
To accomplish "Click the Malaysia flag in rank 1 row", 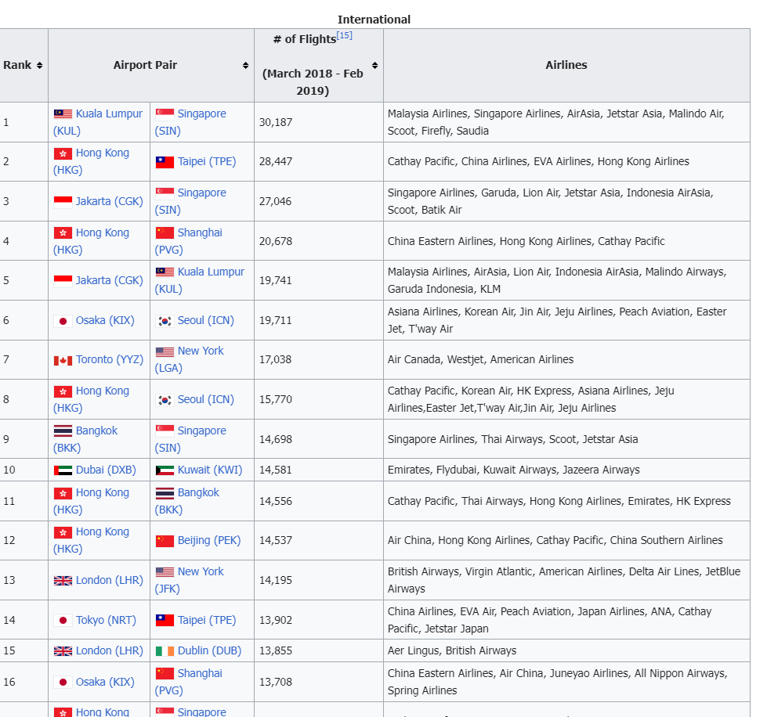I will pyautogui.click(x=63, y=113).
